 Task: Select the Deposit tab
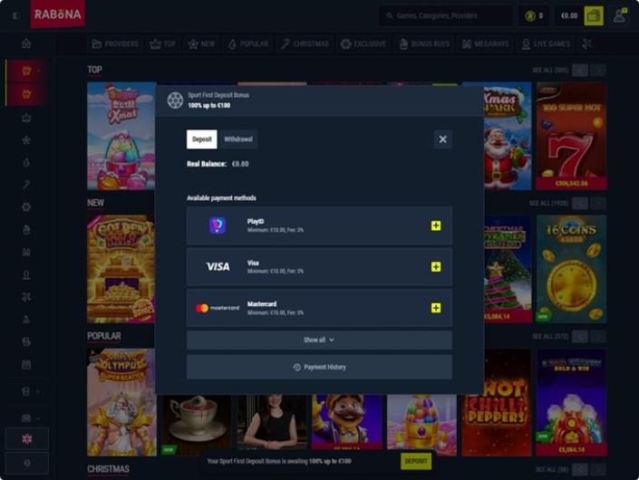click(x=201, y=139)
